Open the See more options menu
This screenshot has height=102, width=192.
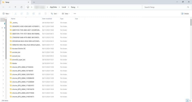click(75, 14)
